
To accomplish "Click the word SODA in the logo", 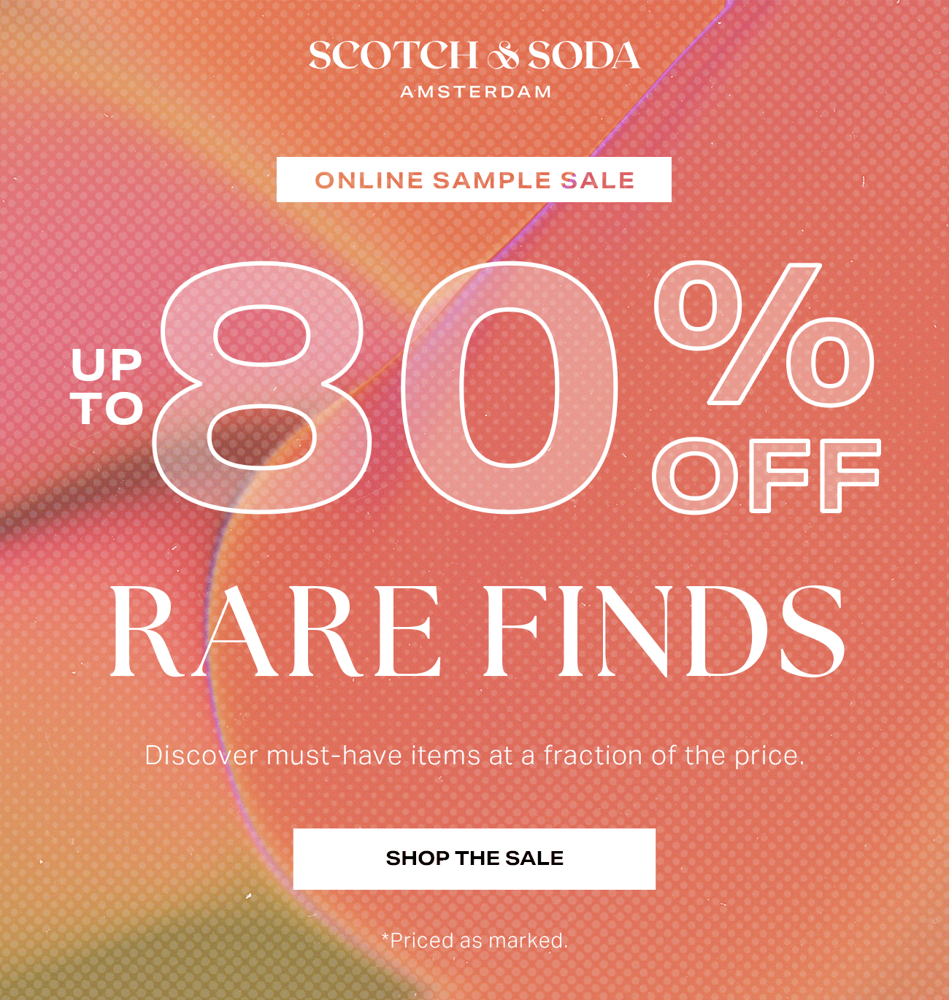I will coord(584,56).
